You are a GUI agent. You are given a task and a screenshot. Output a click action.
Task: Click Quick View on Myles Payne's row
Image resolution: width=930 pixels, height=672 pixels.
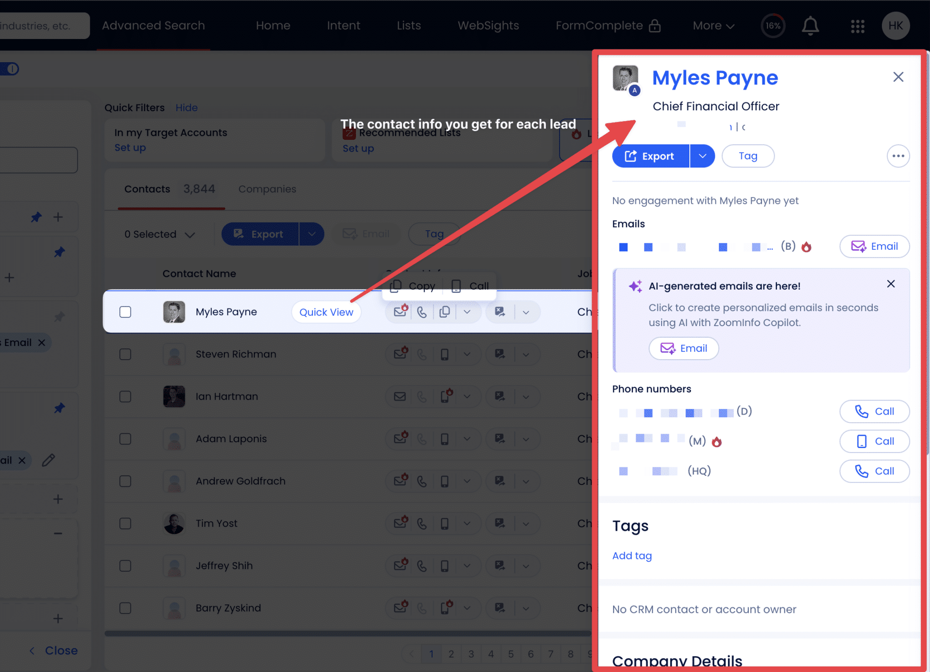(326, 312)
